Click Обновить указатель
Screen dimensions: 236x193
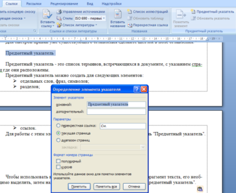[x=210, y=18]
